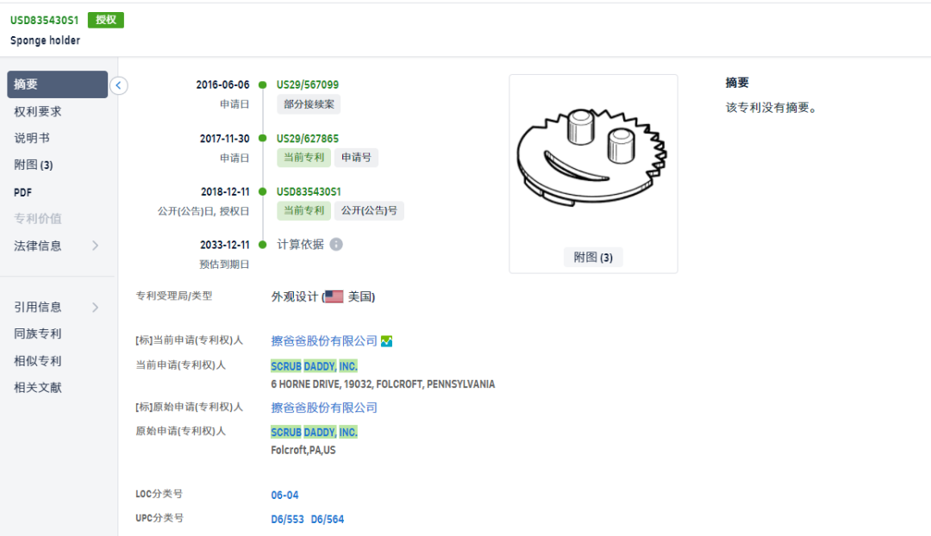Click the 2033-12-11 estimated expiry date

pyautogui.click(x=224, y=245)
